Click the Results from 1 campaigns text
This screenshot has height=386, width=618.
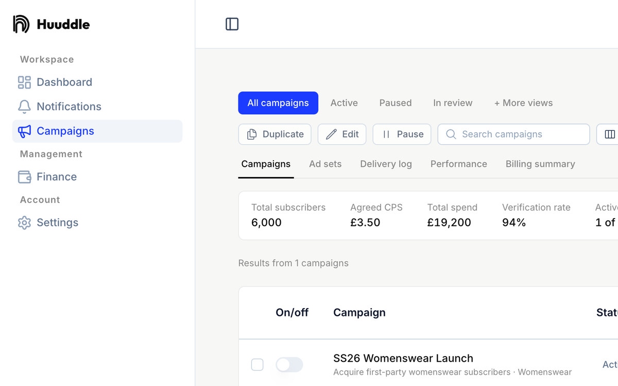pyautogui.click(x=294, y=264)
